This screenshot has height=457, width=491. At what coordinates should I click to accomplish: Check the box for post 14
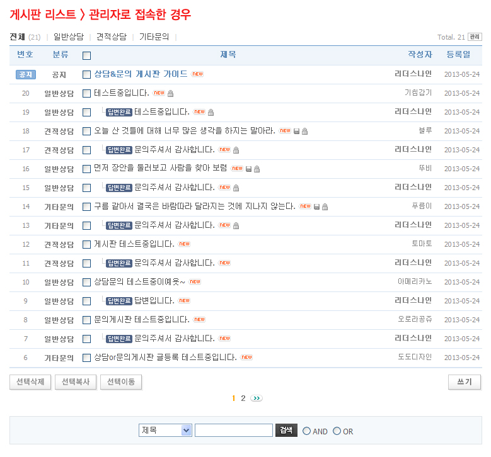(x=86, y=206)
